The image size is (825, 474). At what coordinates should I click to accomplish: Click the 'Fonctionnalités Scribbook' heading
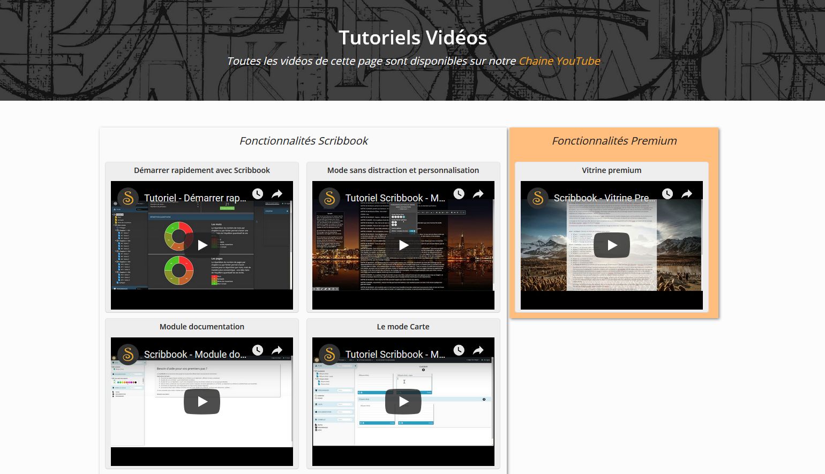pyautogui.click(x=304, y=141)
